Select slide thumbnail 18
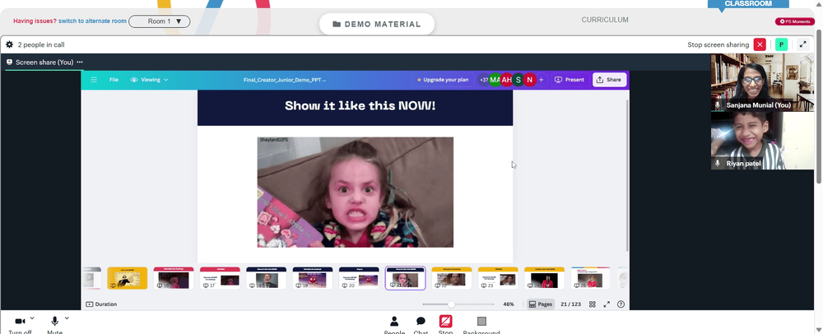This screenshot has height=334, width=823. tap(266, 278)
